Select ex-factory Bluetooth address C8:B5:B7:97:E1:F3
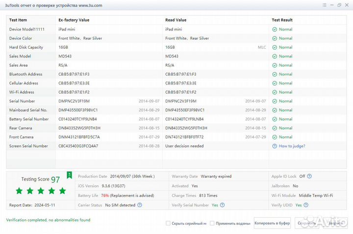 (74, 75)
